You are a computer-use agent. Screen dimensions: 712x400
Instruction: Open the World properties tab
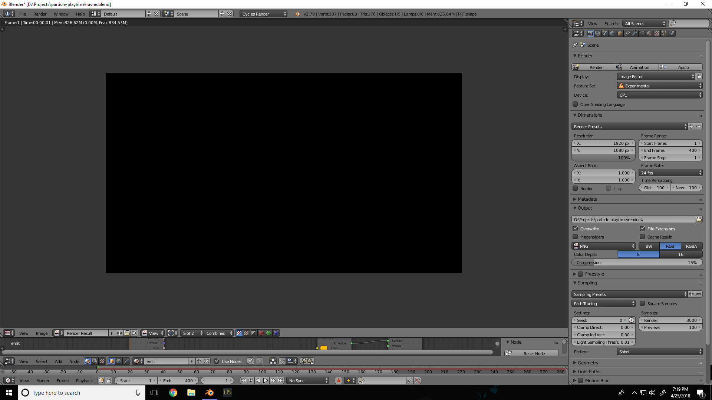coord(612,33)
